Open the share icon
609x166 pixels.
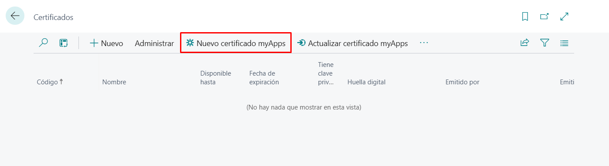click(x=524, y=43)
